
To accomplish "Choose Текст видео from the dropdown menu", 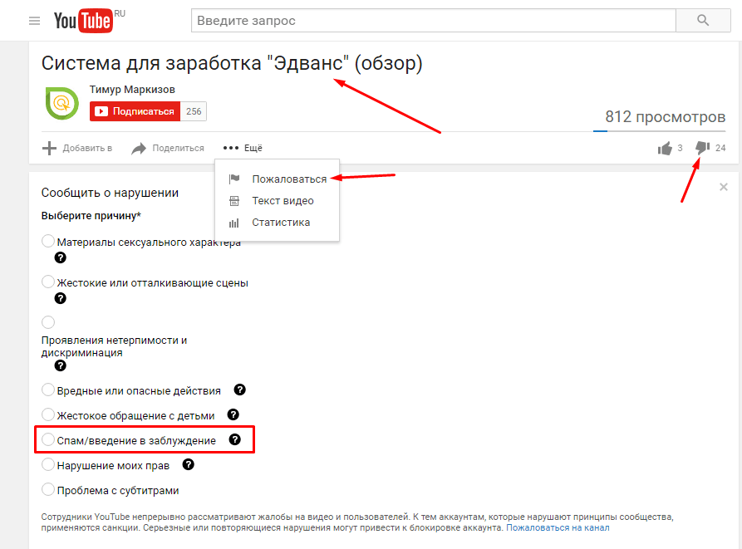I will click(x=277, y=200).
